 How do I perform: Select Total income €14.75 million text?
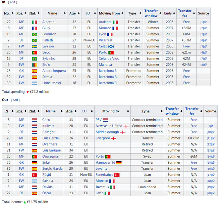(25, 202)
